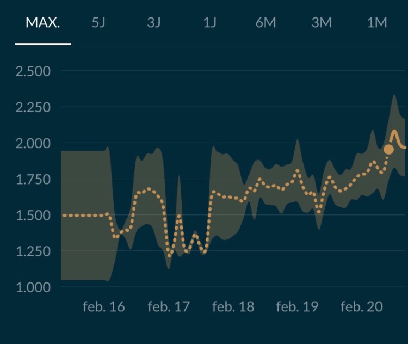This screenshot has height=344, width=408.
Task: Open the 6M time range view
Action: [x=265, y=23]
